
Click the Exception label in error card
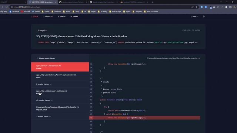(x=43, y=30)
